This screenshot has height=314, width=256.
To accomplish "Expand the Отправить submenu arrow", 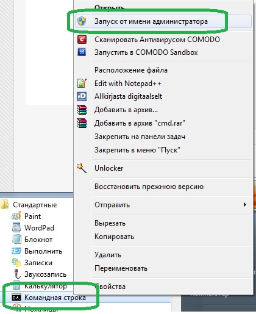I will pyautogui.click(x=245, y=204).
